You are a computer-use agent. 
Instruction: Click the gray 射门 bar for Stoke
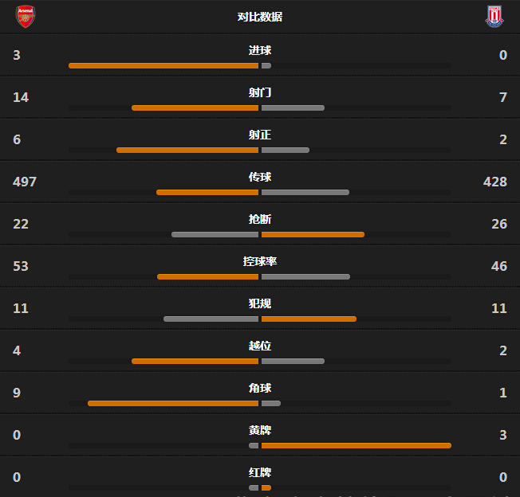[x=293, y=108]
